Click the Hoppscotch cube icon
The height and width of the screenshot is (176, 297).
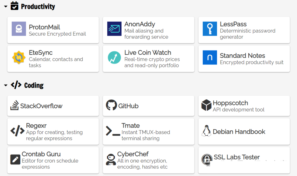coord(206,105)
